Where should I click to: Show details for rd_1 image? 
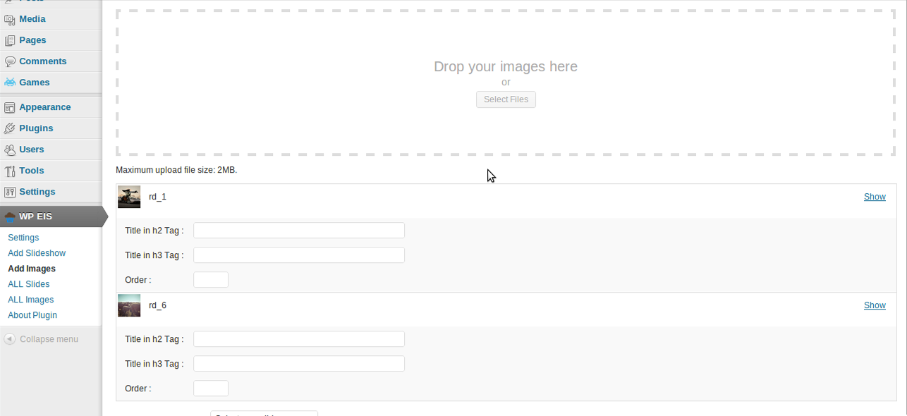click(x=875, y=197)
